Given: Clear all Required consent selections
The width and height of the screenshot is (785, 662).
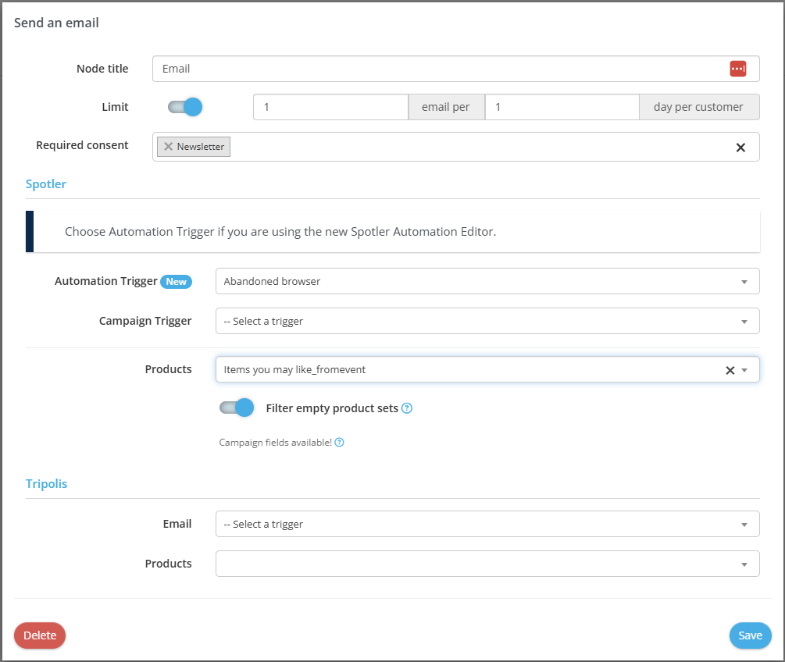Looking at the screenshot, I should point(740,147).
